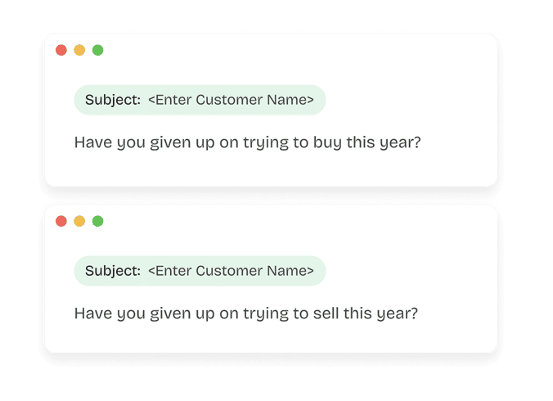Minimize the top window using the yellow button

coord(79,51)
